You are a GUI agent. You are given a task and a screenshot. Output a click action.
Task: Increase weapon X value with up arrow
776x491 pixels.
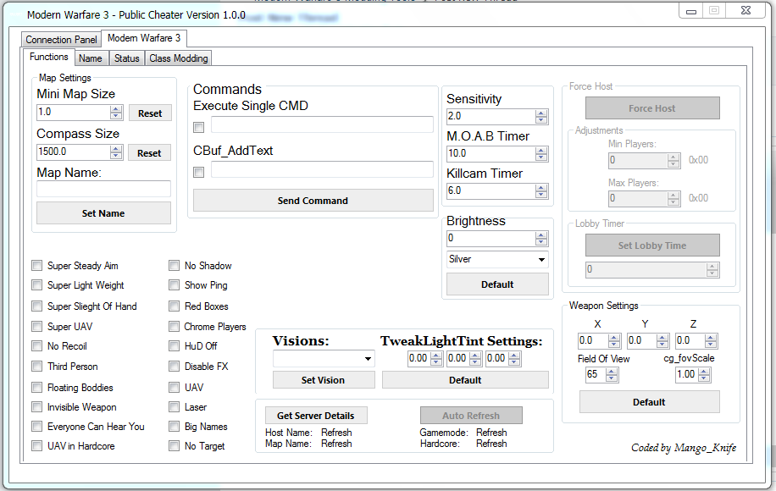[613, 338]
